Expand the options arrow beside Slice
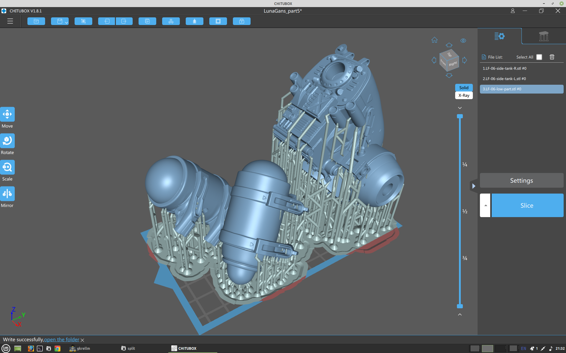This screenshot has width=566, height=353. point(485,205)
